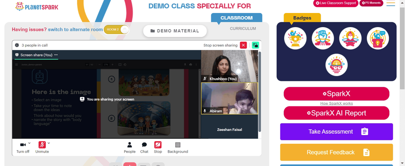The image size is (405, 166).
Task: Open the Background effects option
Action: coord(178,148)
